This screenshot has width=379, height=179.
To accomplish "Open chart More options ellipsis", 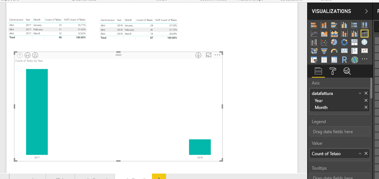I will coord(217,55).
